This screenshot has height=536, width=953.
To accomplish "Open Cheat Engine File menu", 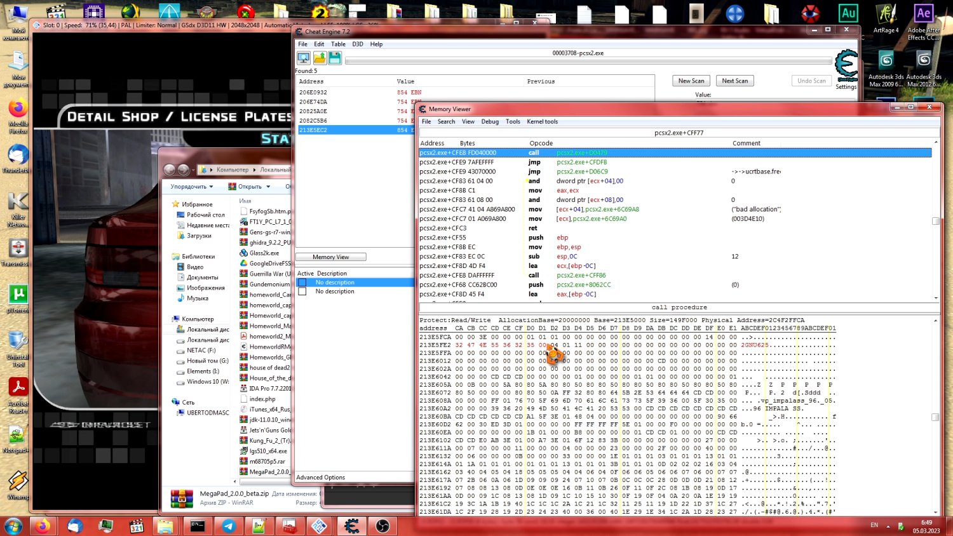I will point(303,44).
